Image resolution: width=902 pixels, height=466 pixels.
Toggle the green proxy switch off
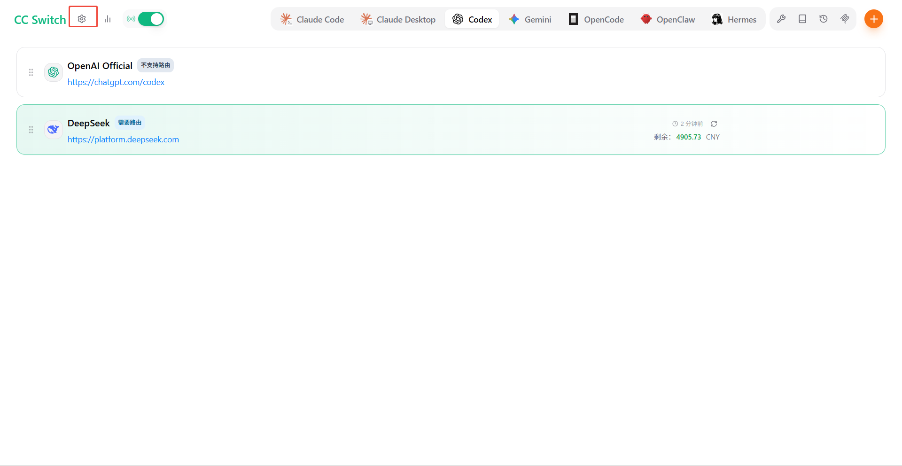point(151,19)
